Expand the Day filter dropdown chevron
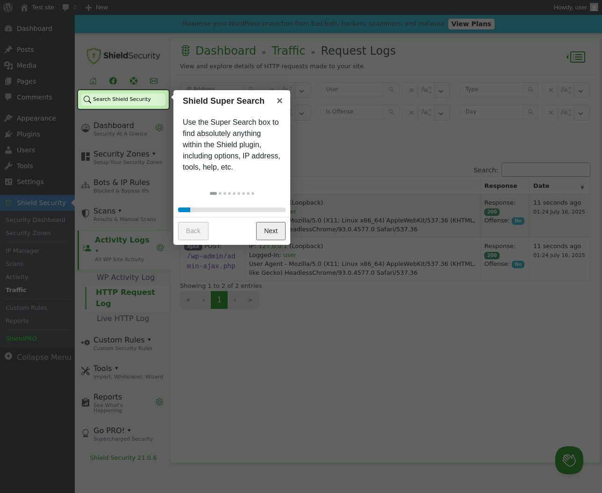Screen dimensions: 602x493 581,113
